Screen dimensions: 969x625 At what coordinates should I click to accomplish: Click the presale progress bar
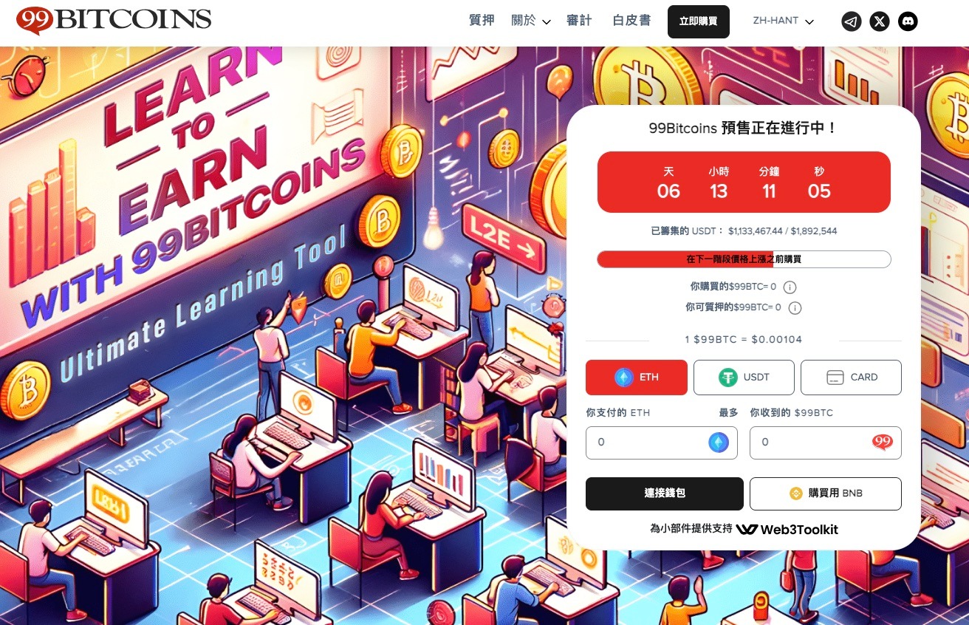[x=744, y=259]
